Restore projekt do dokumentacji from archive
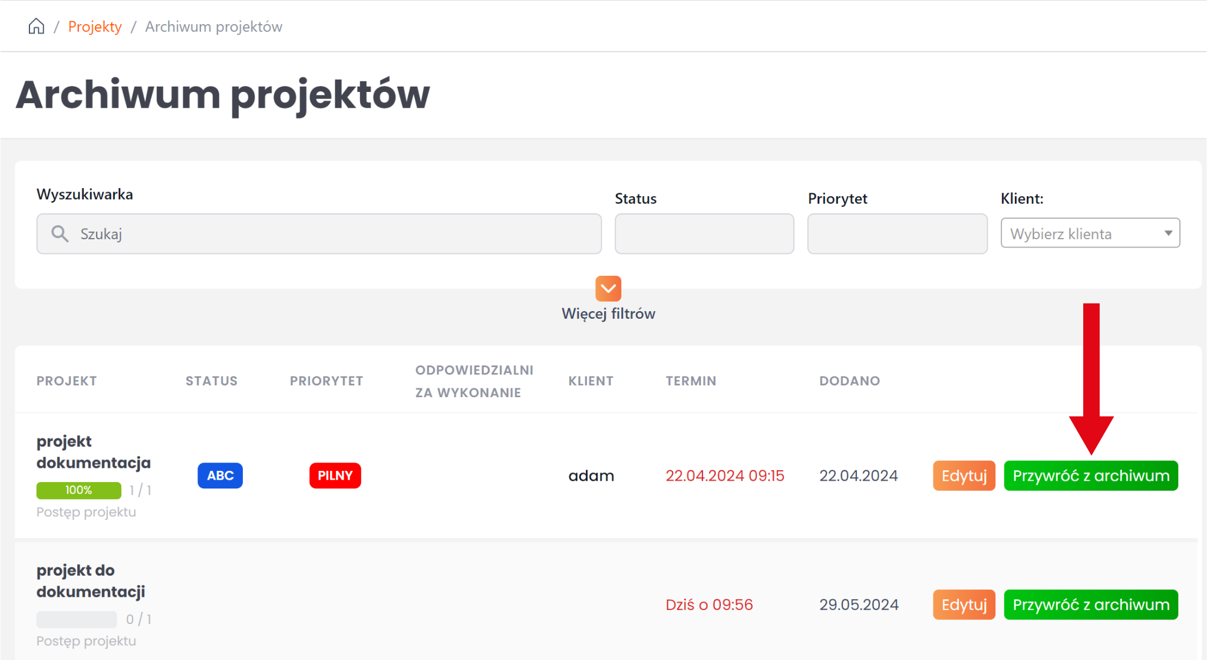1207x660 pixels. tap(1090, 605)
